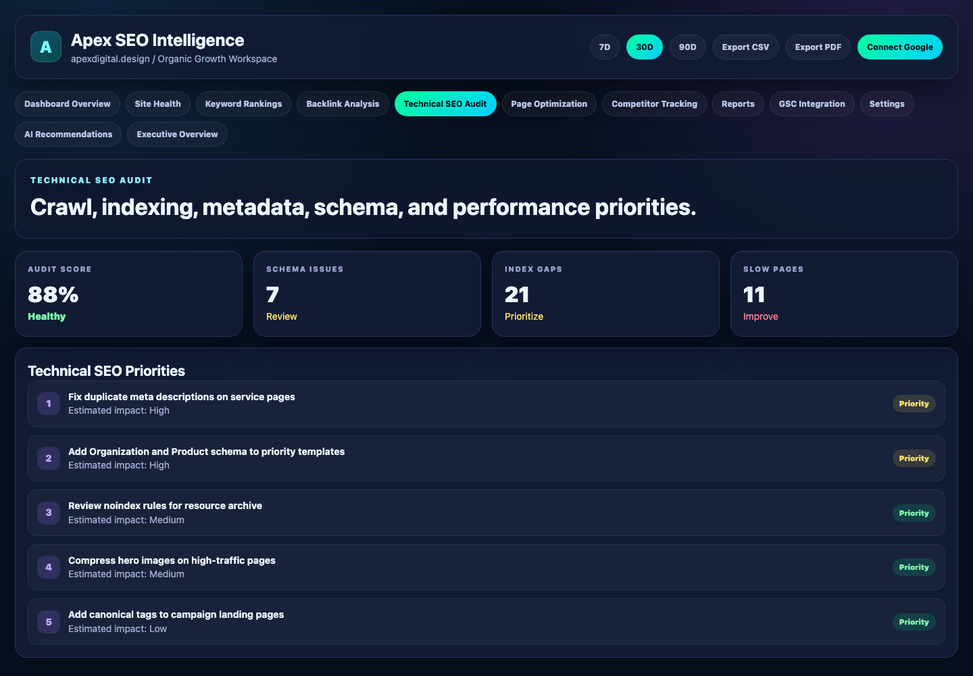Image resolution: width=973 pixels, height=676 pixels.
Task: Click the Healthy status label
Action: pos(47,316)
